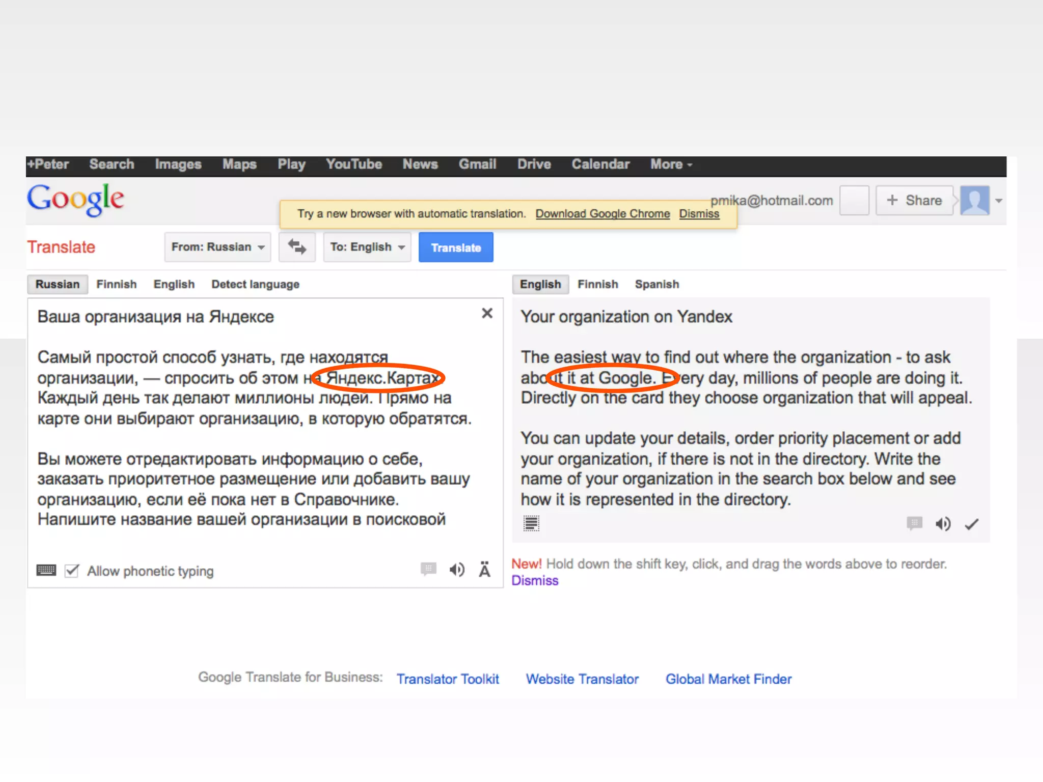Click Download Google Chrome link
Viewport: 1043px width, 782px height.
point(602,214)
